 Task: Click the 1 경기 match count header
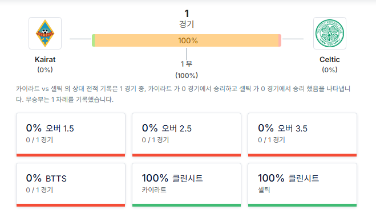(187, 19)
